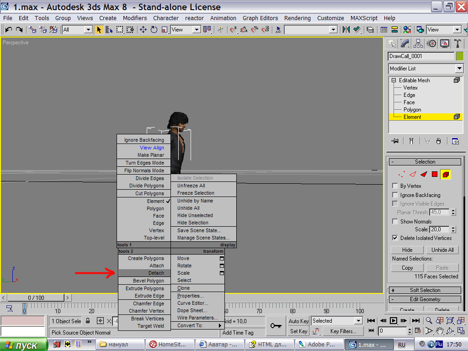Choose Attach in the quad menu
This screenshot has width=468, height=351.
pyautogui.click(x=144, y=266)
